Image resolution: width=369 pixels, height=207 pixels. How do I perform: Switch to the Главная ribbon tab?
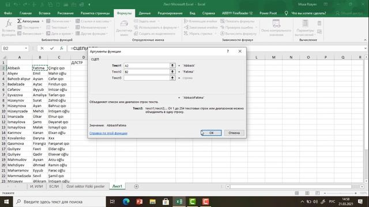pyautogui.click(x=25, y=13)
